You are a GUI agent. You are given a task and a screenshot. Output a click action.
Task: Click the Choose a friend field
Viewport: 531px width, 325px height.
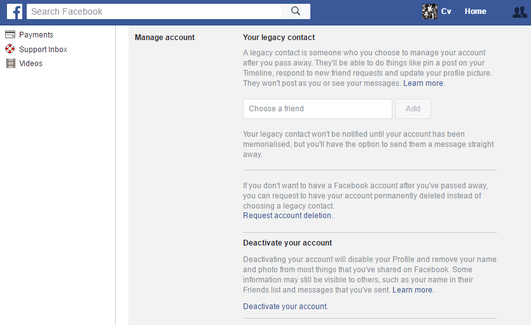(317, 109)
